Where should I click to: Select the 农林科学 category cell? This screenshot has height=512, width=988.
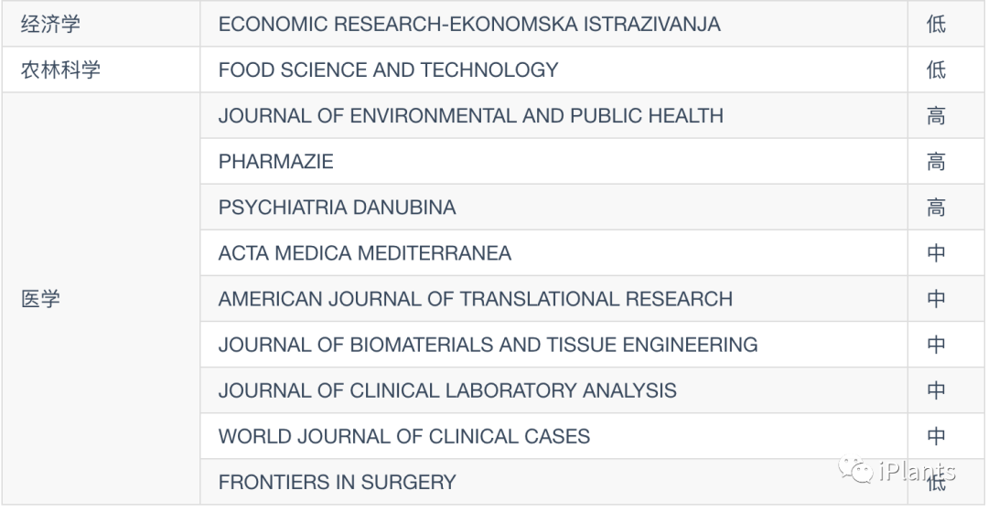[x=60, y=69]
